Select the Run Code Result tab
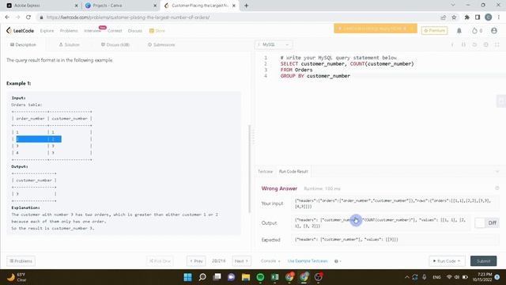 pyautogui.click(x=293, y=171)
